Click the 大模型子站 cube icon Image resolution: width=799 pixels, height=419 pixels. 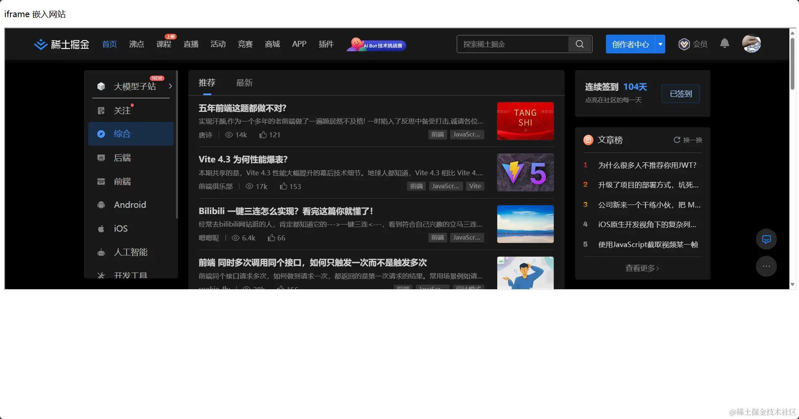point(101,86)
